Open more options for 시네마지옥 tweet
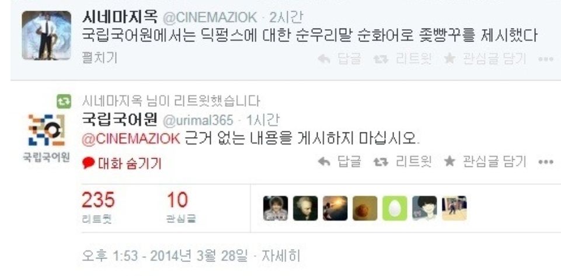 click(546, 59)
